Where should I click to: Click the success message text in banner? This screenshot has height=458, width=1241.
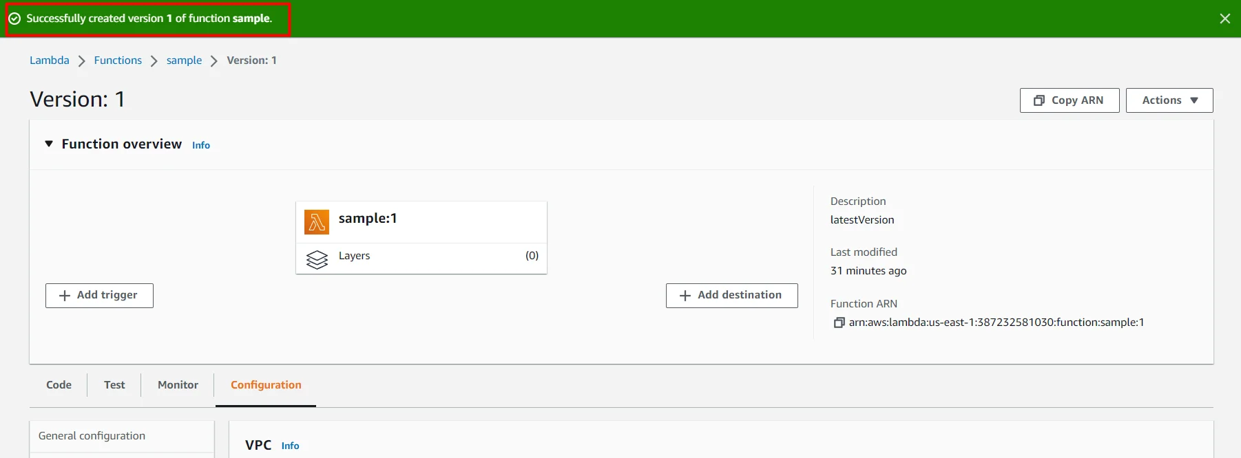click(x=149, y=19)
